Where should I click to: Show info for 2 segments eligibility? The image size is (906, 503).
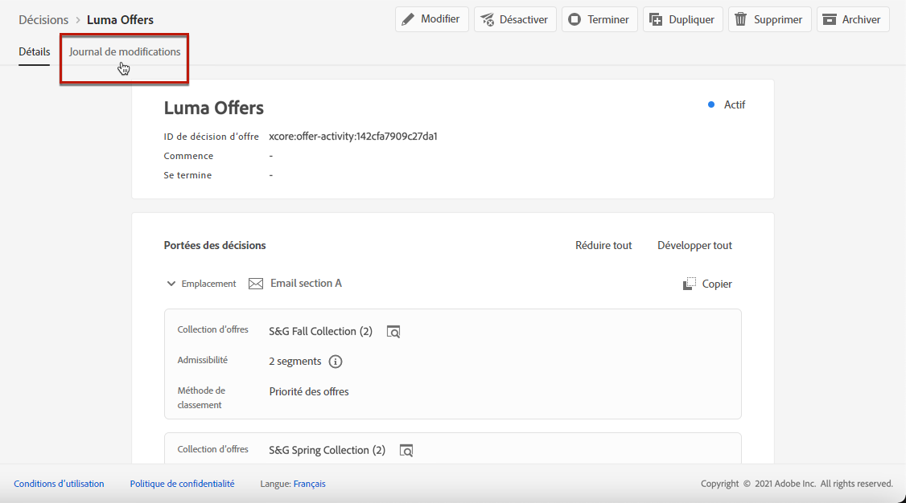coord(336,361)
